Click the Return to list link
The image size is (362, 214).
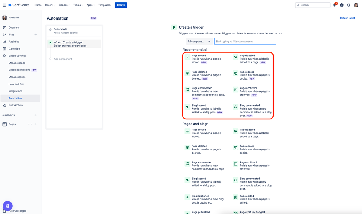click(347, 18)
